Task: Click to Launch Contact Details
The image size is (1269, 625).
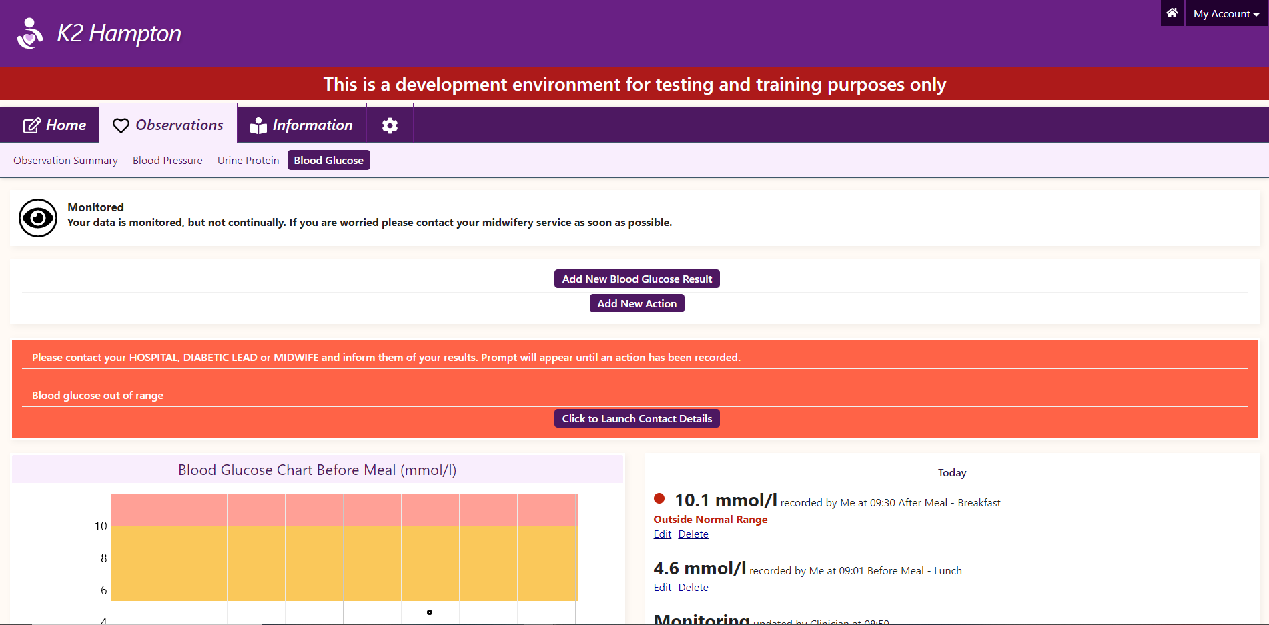Action: pos(637,419)
